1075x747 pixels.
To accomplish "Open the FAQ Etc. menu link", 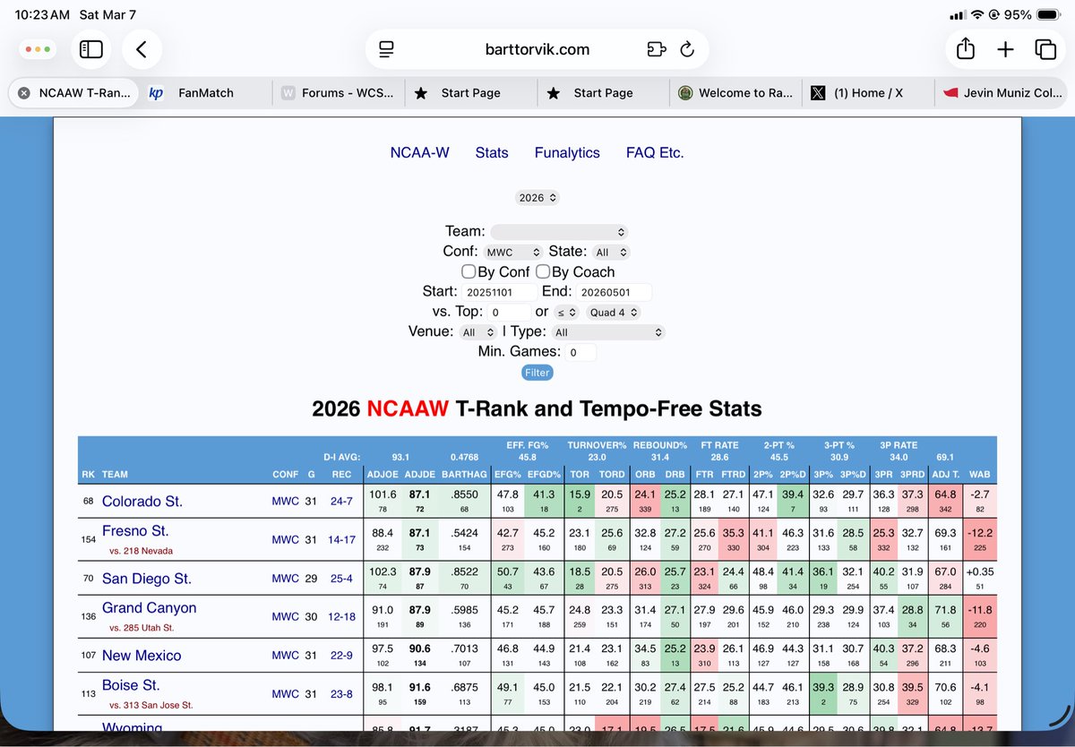I will click(x=655, y=153).
